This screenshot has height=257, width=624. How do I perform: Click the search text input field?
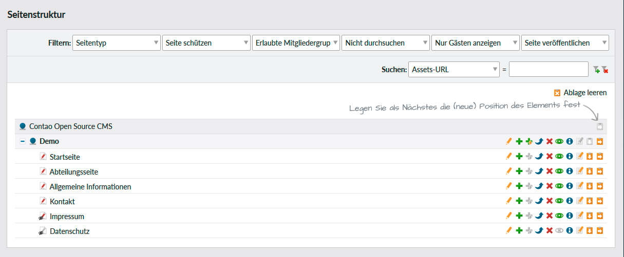(x=548, y=70)
